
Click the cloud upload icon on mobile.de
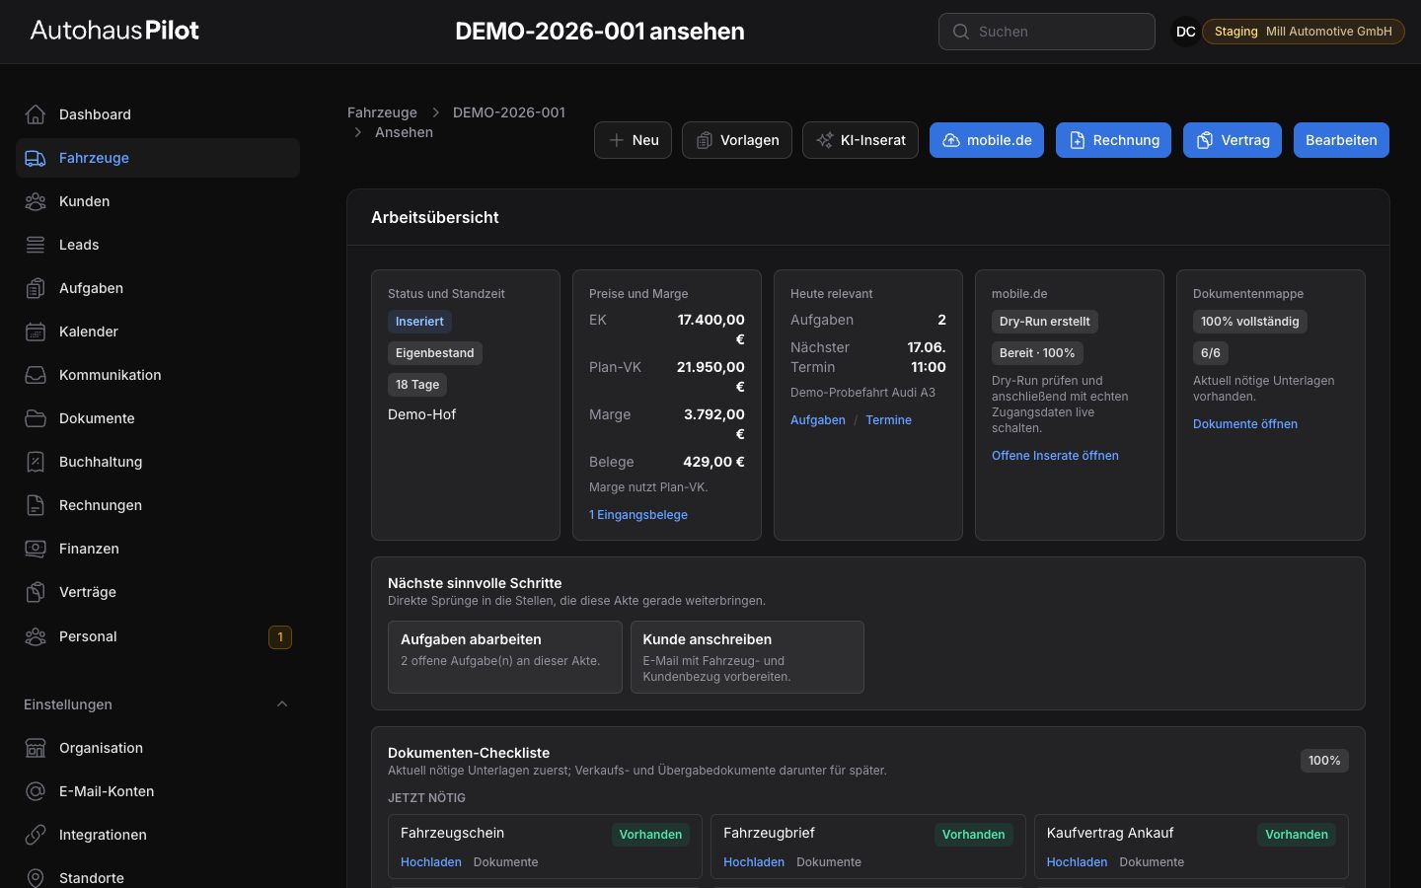click(x=950, y=140)
